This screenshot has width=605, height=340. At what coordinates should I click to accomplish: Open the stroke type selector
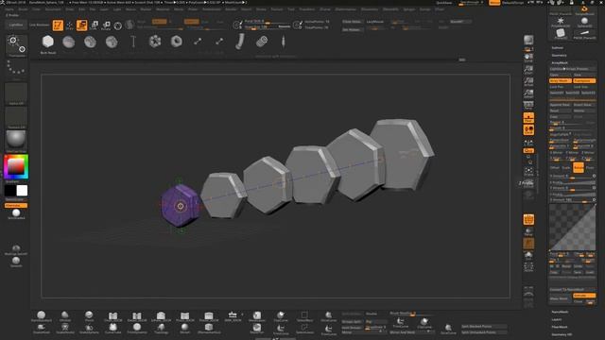pos(16,68)
